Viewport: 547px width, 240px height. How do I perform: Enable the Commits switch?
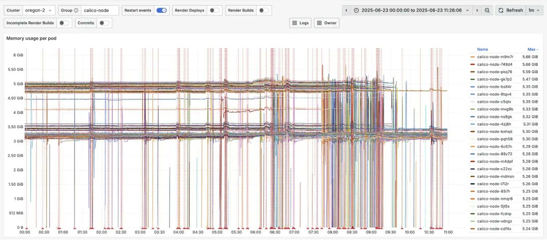pos(104,23)
